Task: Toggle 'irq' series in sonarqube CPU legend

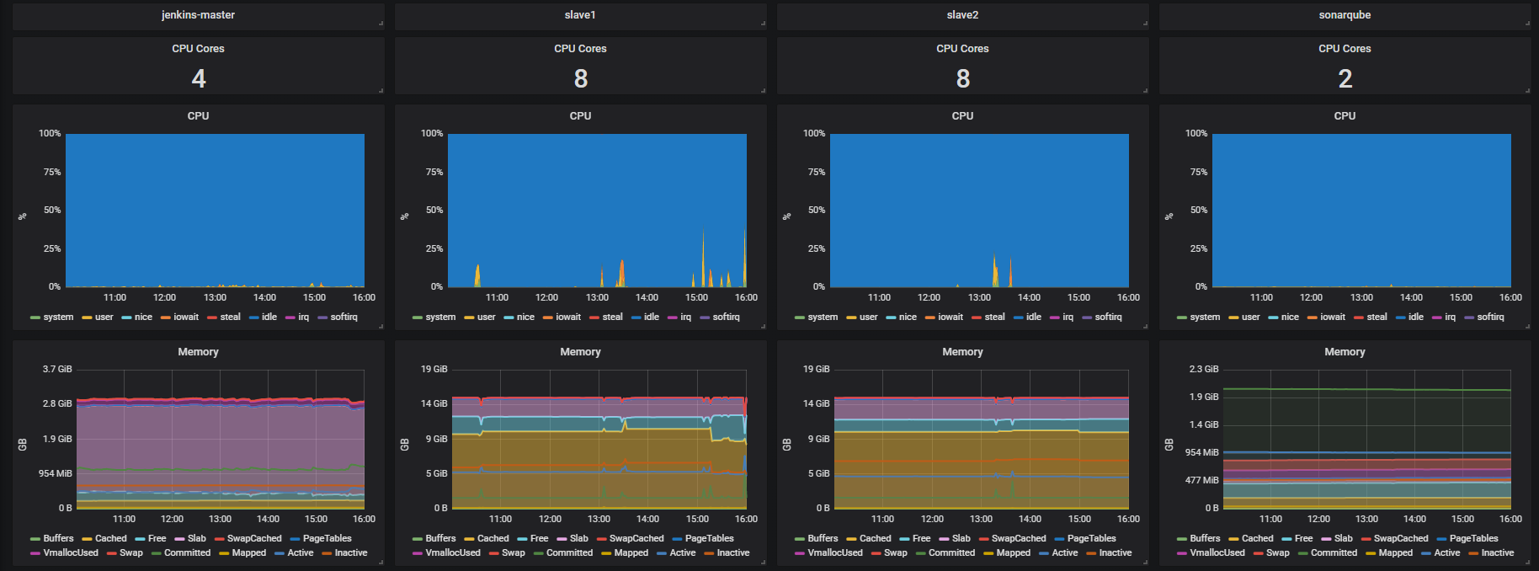Action: coord(1450,318)
